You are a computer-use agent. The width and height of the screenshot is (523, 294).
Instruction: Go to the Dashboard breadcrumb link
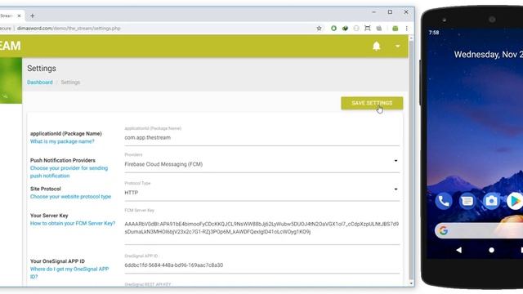click(40, 82)
